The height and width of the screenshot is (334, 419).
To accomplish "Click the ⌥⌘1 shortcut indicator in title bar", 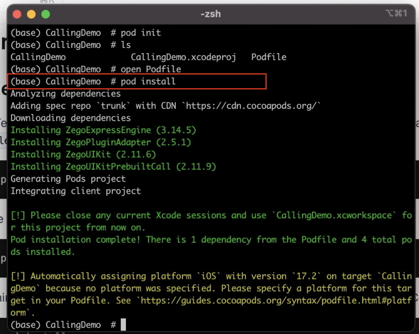I will click(x=396, y=14).
